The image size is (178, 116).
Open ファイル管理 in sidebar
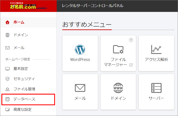(x=24, y=89)
